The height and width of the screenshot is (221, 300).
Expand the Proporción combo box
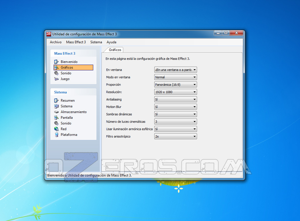coord(175,85)
